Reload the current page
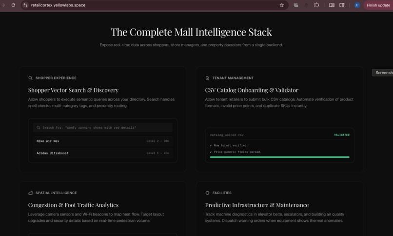 [x=13, y=5]
